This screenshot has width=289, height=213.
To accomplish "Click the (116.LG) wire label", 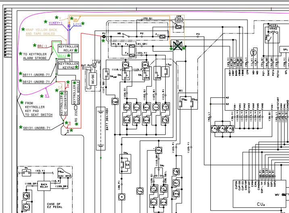I will point(119,70).
